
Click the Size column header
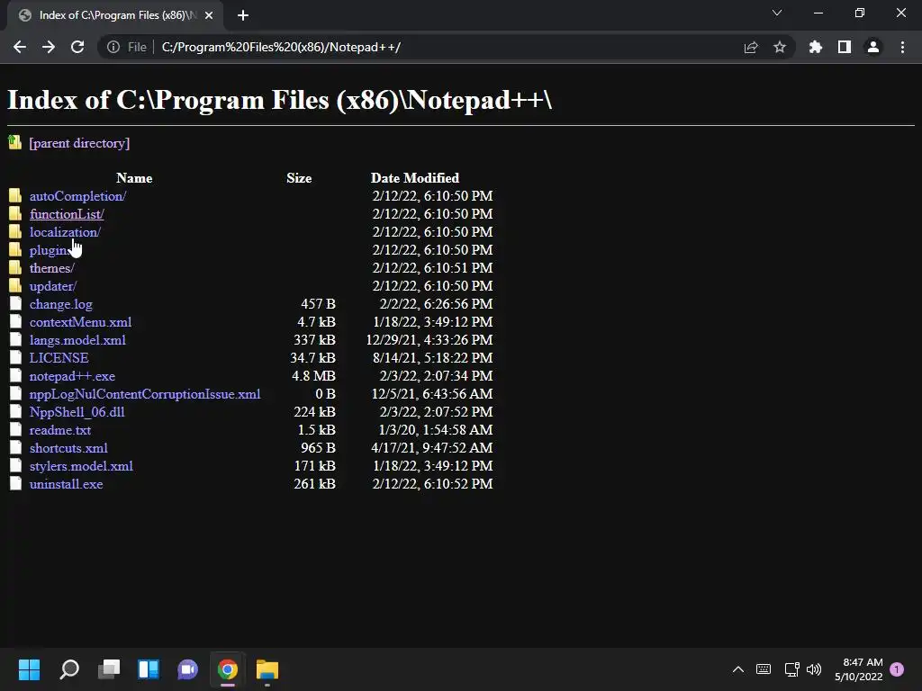click(x=299, y=178)
